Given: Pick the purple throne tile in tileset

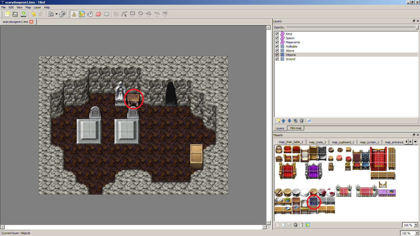Looking at the screenshot, I should (313, 171).
